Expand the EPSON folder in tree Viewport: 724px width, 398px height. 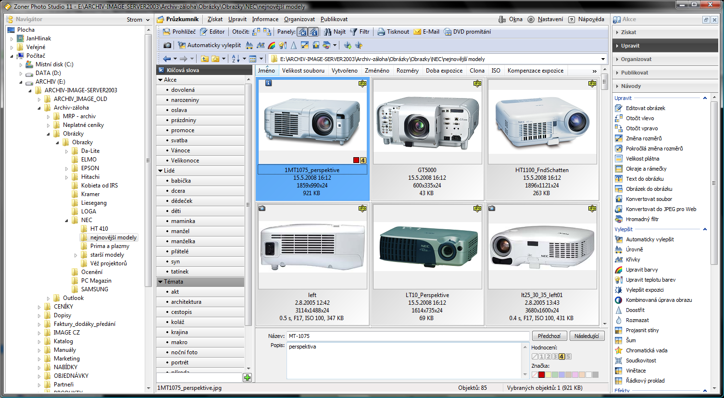[x=67, y=169]
